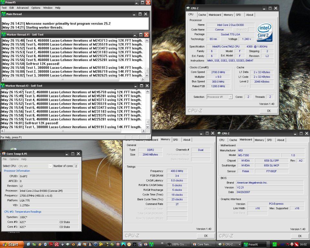Image resolution: width=310 pixels, height=248 pixels.
Task: Expand the 3 CPU-Z taskbar group arrow
Action: (240, 244)
